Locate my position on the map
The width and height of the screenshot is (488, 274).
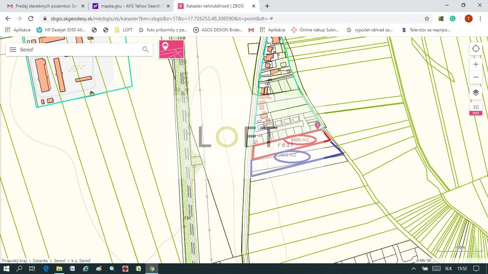475,49
